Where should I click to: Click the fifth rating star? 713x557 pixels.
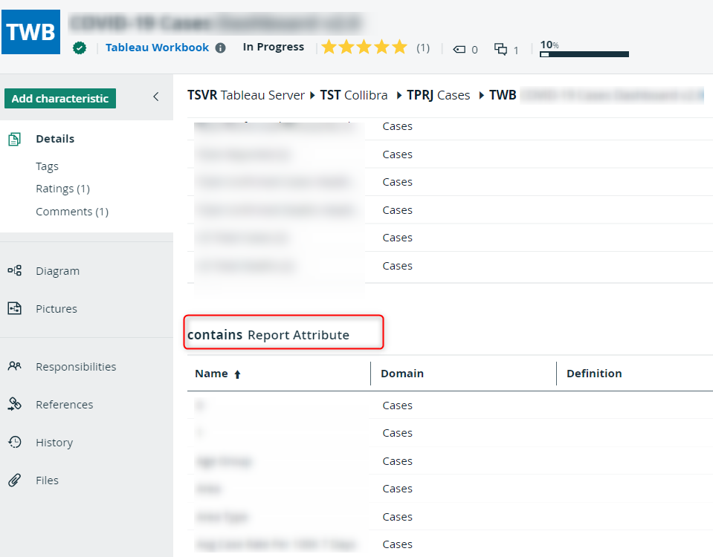[x=399, y=47]
